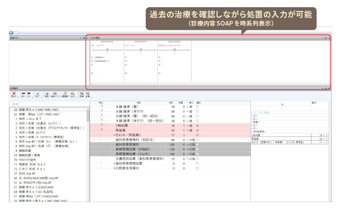Go to next with 次へ arrow icon
The image size is (340, 211).
[29, 94]
